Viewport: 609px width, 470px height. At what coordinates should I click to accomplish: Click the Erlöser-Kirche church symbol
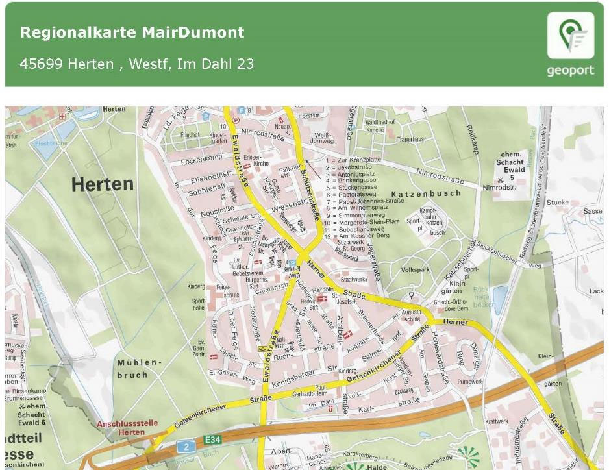coord(247,166)
